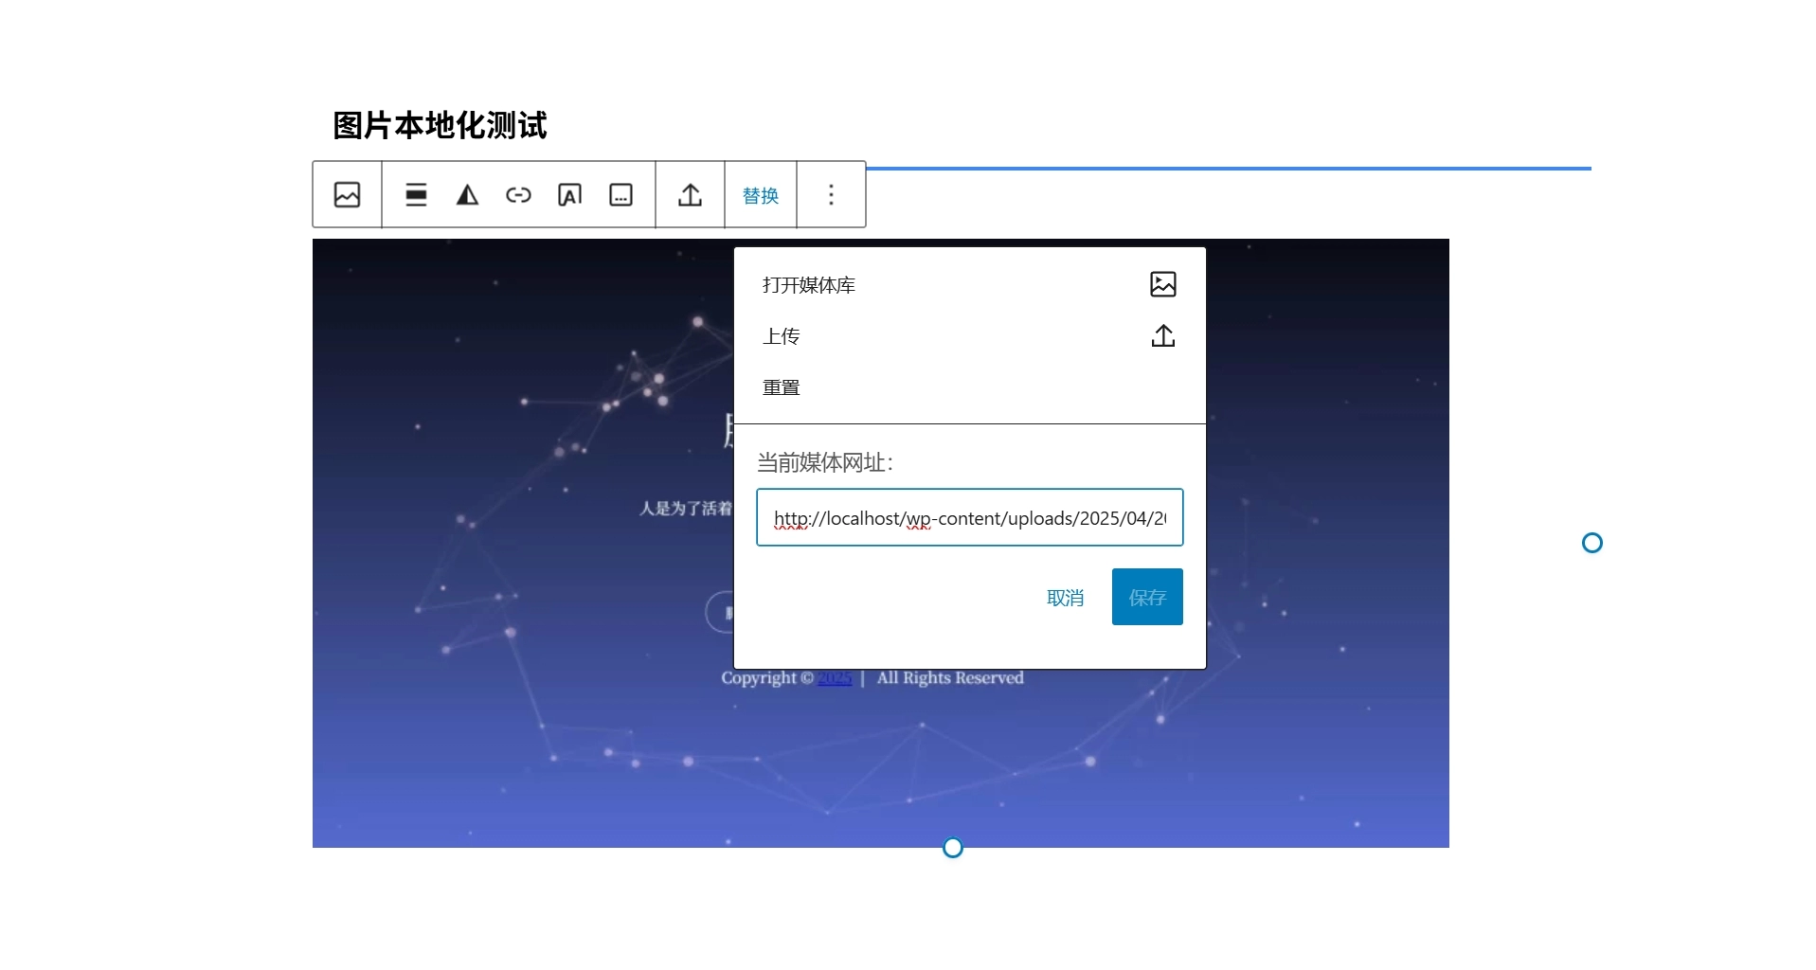Screen dimensions: 1816x970
Task: Click 重置 to reset the image
Action: click(780, 386)
